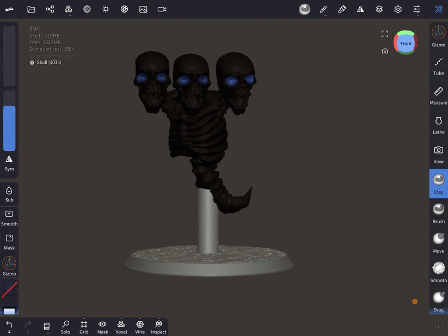The image size is (448, 336).
Task: Open the falloff swatch at bottom left
Action: tap(9, 311)
